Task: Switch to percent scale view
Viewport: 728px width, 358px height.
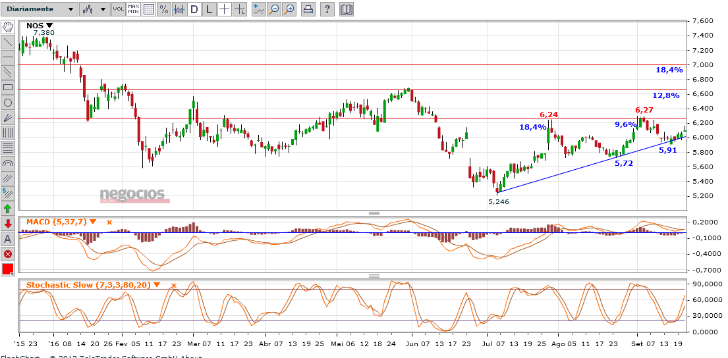Action: pos(164,9)
